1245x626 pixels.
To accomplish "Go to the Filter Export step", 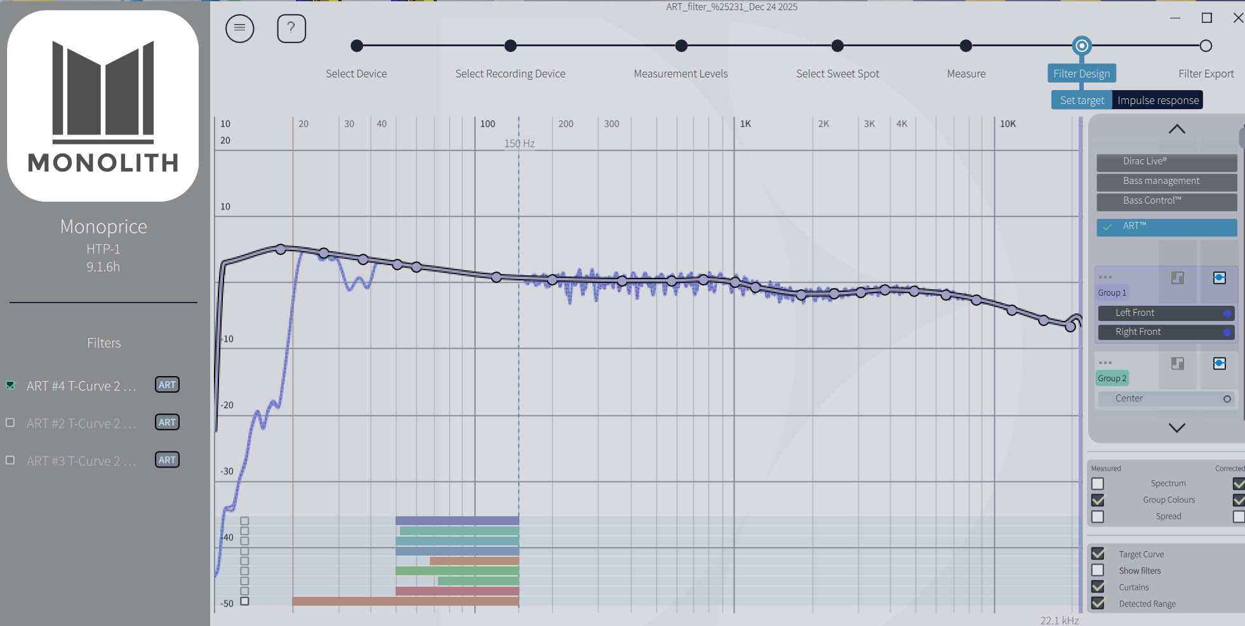I will 1205,46.
